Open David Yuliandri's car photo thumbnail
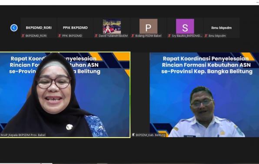The height and width of the screenshot is (164, 259). (112, 26)
